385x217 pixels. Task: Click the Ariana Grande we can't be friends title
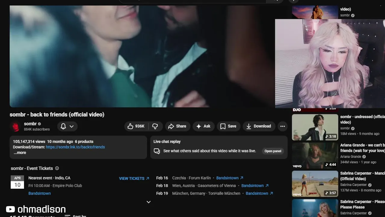[x=362, y=148]
